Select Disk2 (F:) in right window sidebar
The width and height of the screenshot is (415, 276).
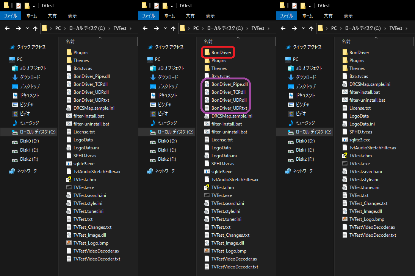point(301,159)
